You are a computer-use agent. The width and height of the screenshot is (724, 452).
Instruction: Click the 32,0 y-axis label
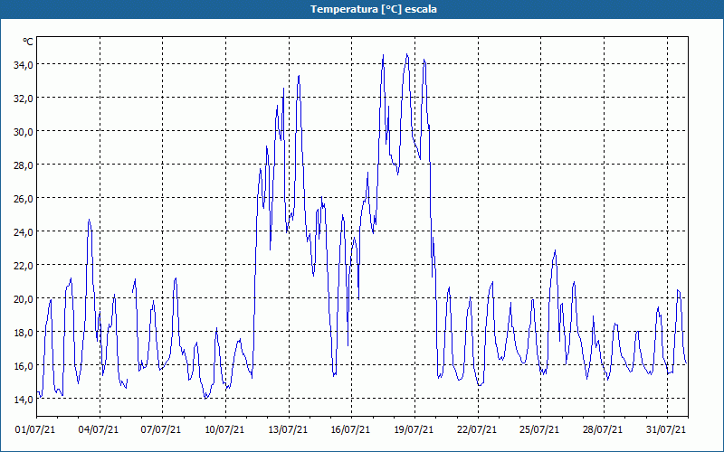click(x=23, y=99)
